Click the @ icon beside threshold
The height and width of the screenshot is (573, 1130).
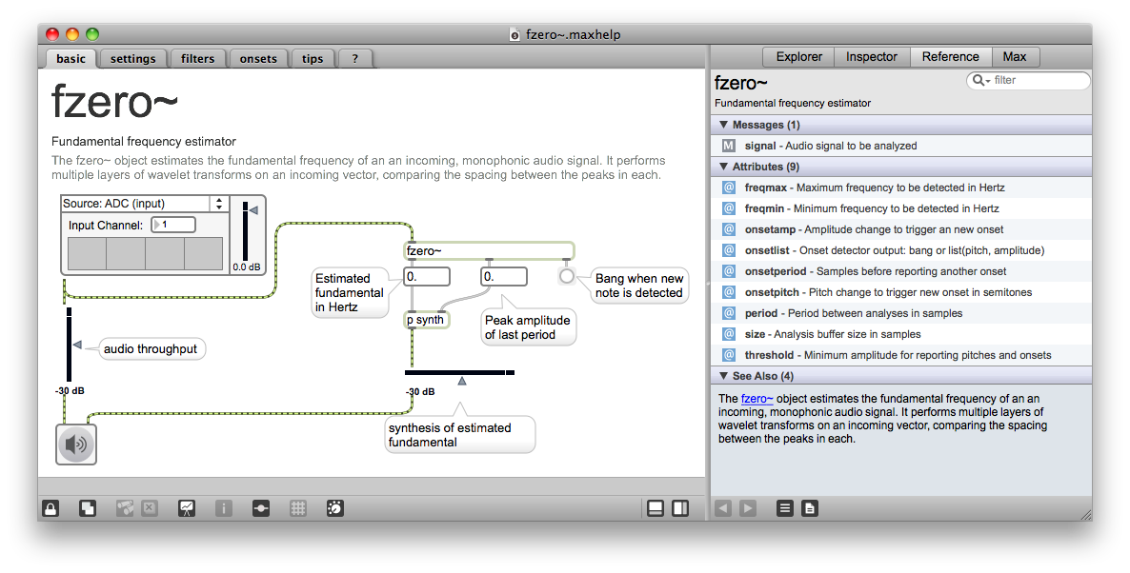click(729, 355)
